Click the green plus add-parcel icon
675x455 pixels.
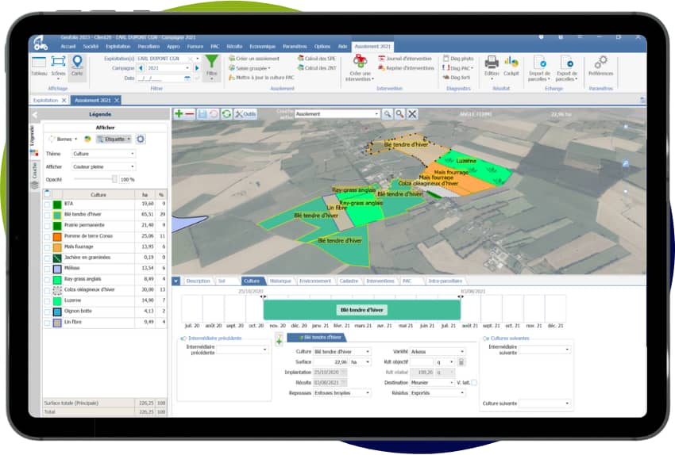click(179, 114)
